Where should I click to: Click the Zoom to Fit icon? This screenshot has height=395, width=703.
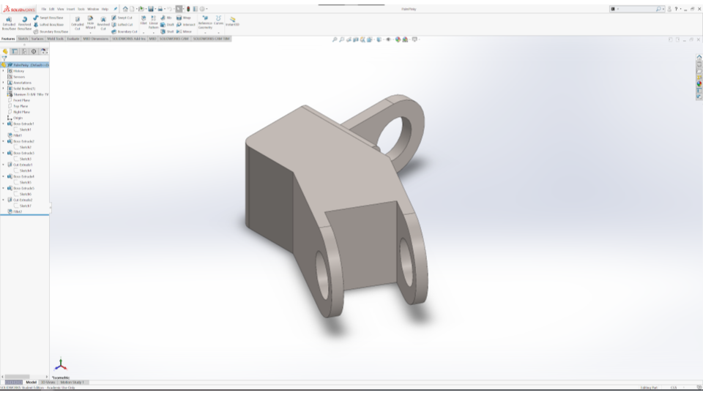[335, 39]
